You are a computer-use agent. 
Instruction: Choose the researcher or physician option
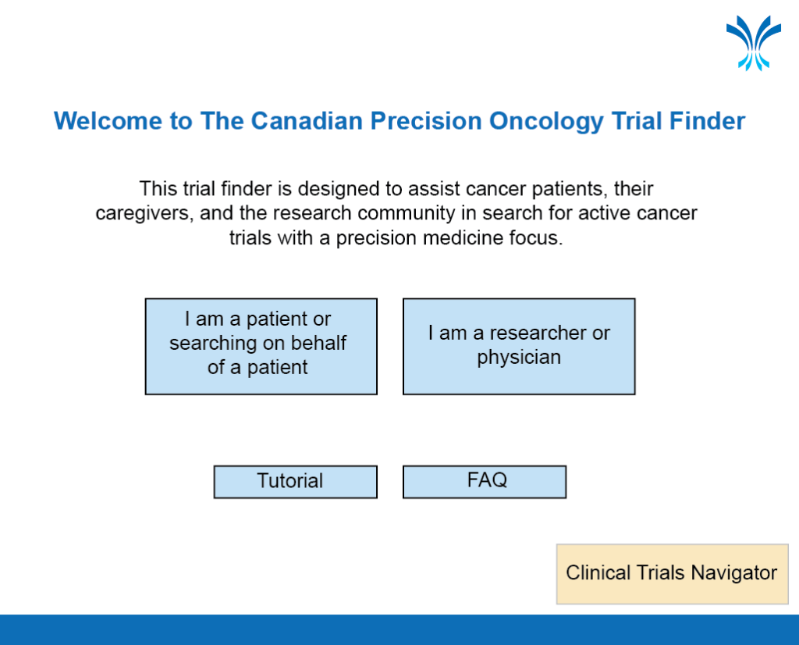click(x=519, y=346)
